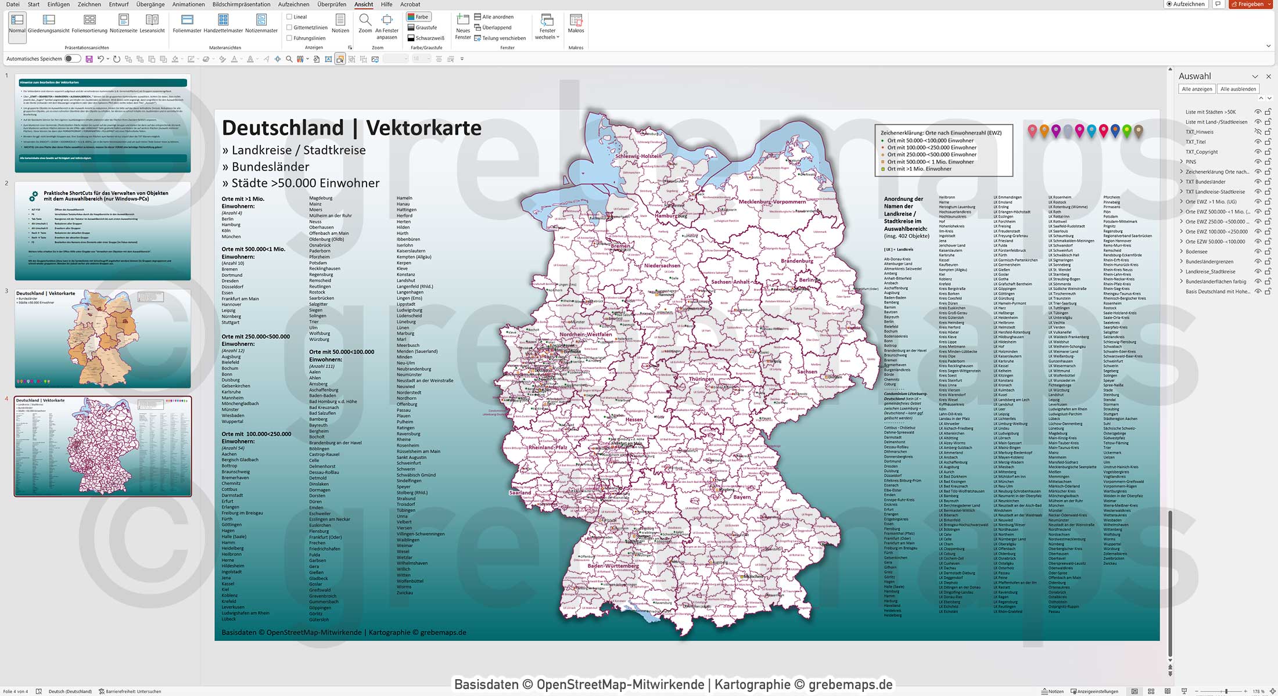The height and width of the screenshot is (696, 1278).
Task: Toggle the Automatisches Speichern switch
Action: click(x=71, y=59)
